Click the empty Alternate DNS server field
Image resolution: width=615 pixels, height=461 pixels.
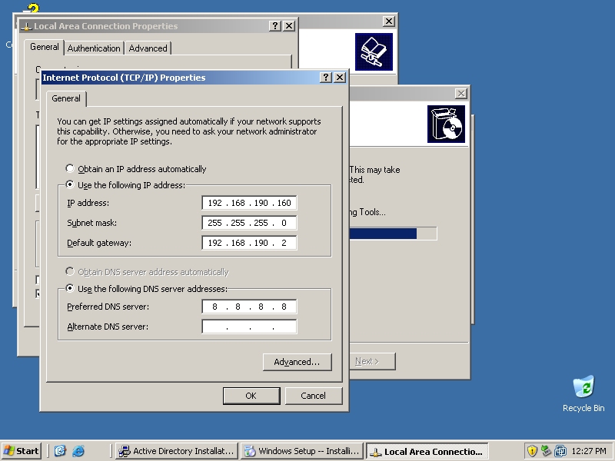249,327
